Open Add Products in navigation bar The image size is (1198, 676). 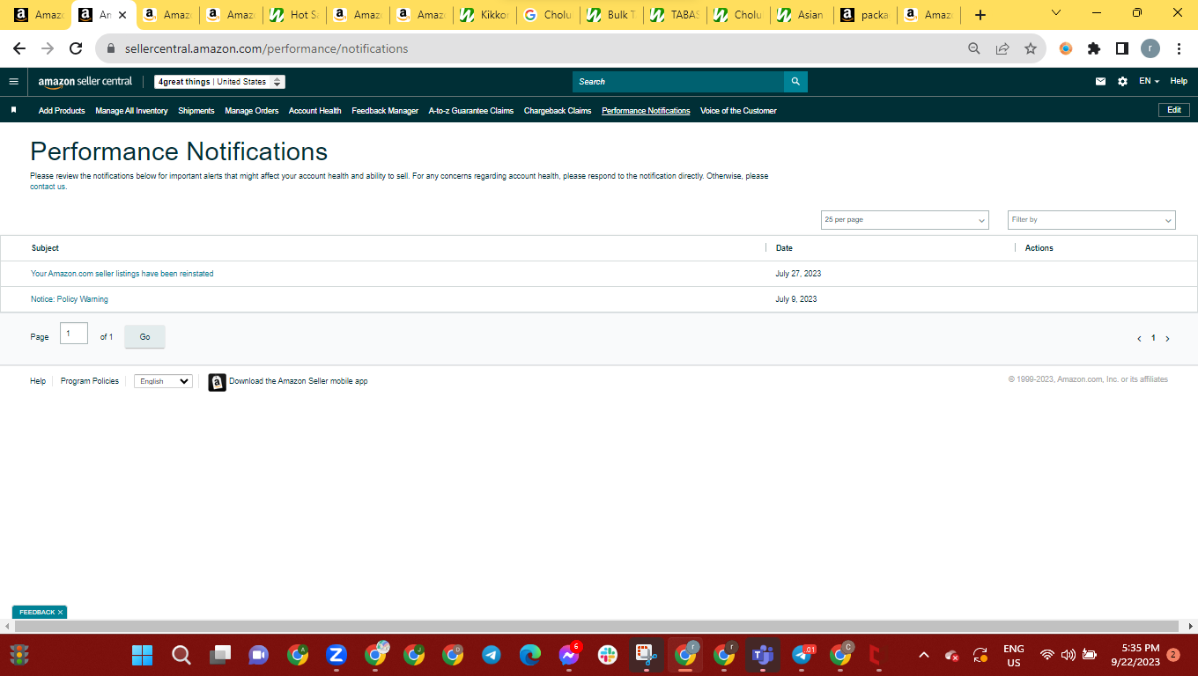(62, 111)
